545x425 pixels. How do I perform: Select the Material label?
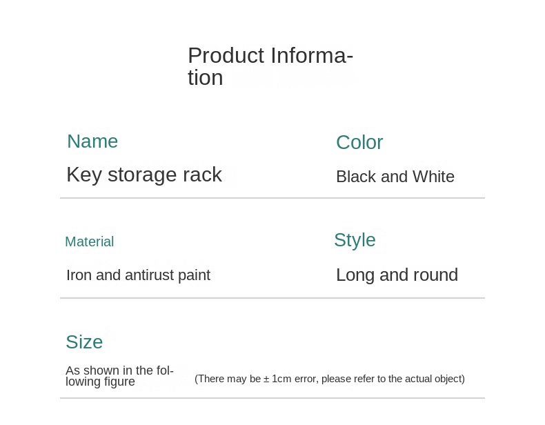point(89,241)
